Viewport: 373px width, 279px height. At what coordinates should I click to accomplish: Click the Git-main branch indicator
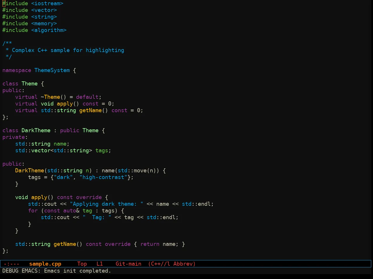click(x=129, y=264)
